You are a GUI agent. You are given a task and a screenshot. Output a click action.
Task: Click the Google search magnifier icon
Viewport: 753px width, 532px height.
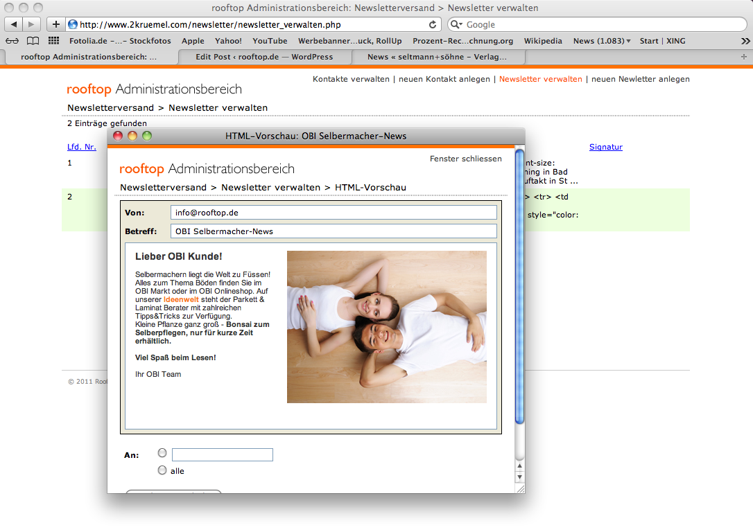(456, 24)
